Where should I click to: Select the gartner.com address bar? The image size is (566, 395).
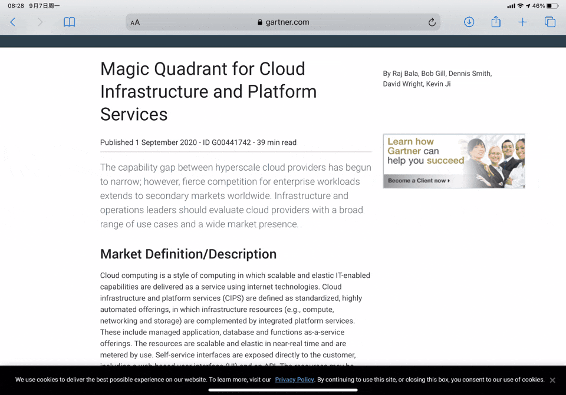pos(283,22)
